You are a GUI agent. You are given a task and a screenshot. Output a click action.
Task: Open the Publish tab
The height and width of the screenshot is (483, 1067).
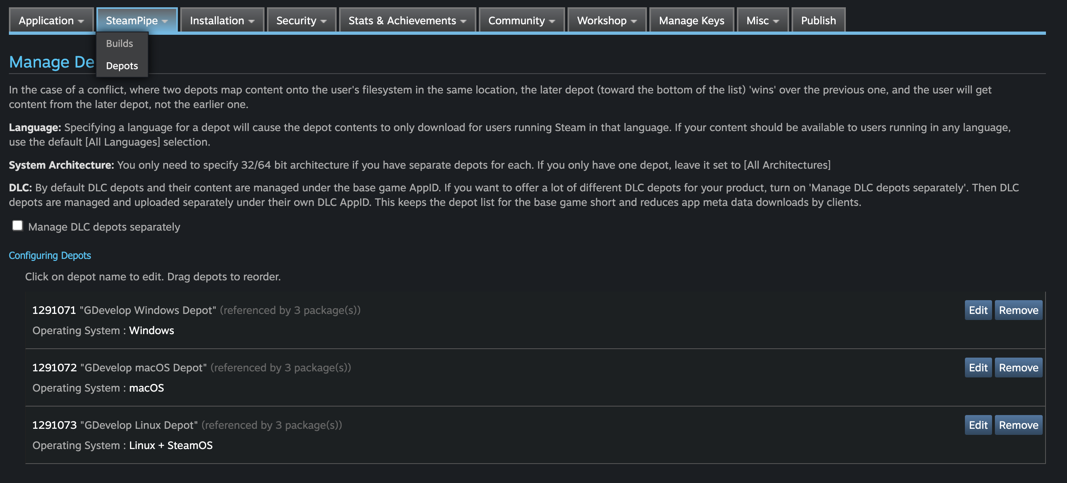click(x=818, y=21)
